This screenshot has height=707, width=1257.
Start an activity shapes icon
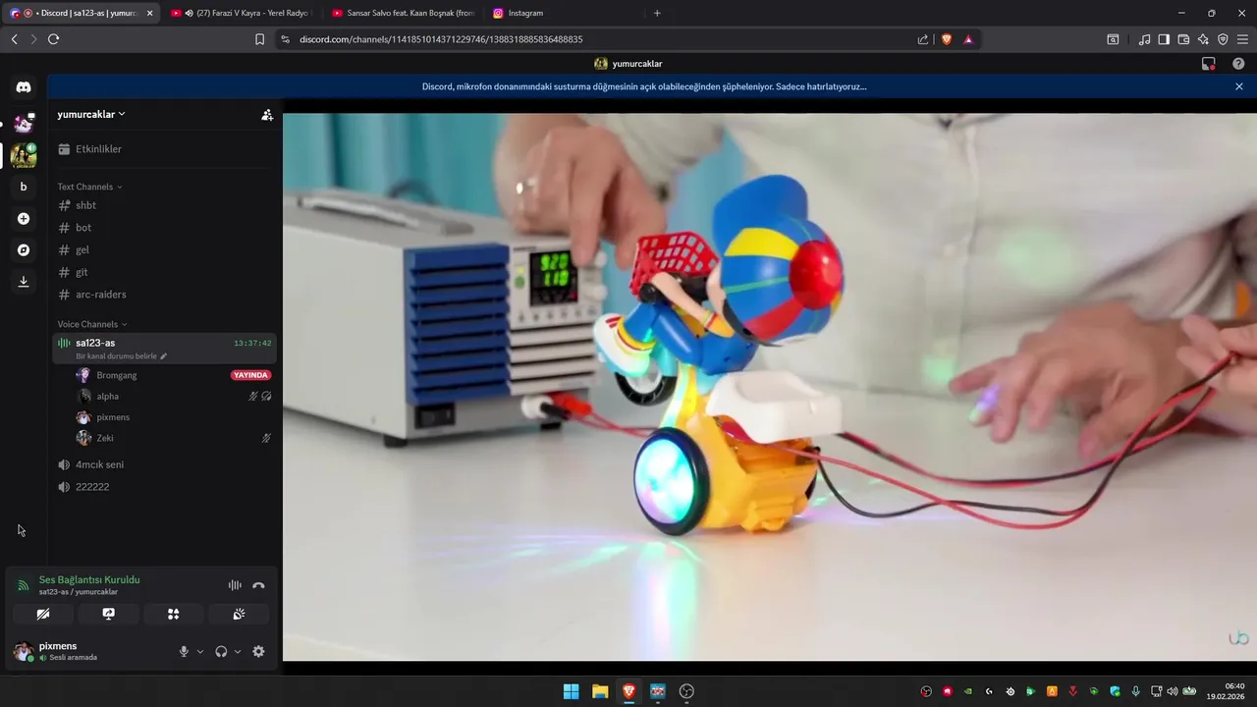click(x=173, y=614)
